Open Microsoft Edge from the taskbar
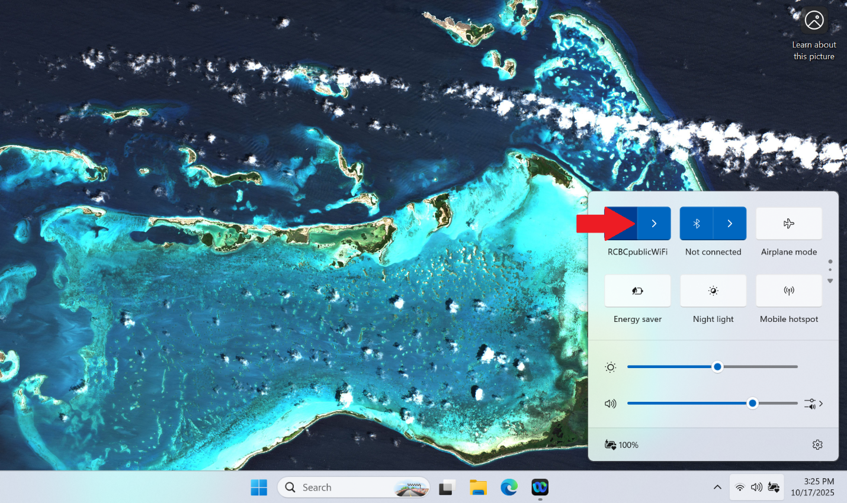Viewport: 847px width, 503px height. pos(509,487)
